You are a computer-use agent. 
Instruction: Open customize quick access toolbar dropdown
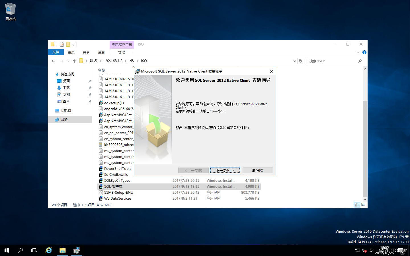coord(73,45)
